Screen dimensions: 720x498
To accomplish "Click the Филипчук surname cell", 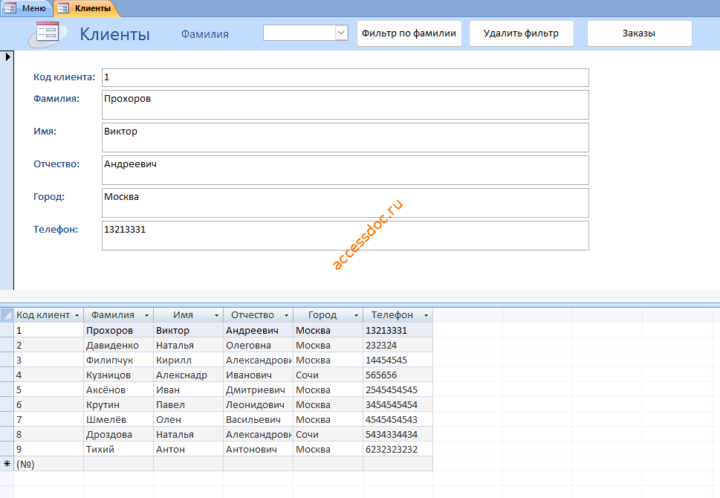I will pos(118,360).
